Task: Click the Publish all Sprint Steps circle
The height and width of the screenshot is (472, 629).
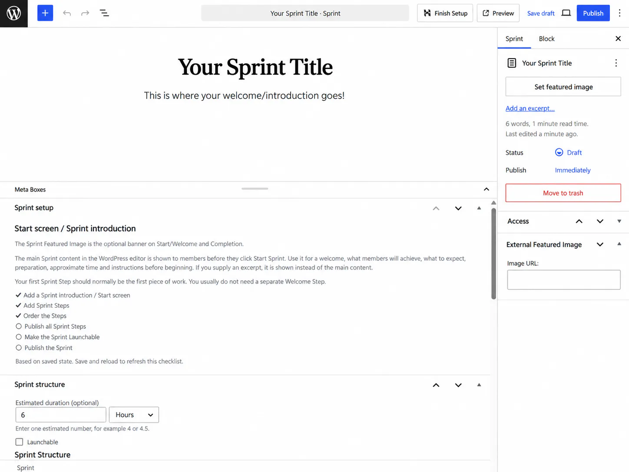Action: [x=19, y=326]
